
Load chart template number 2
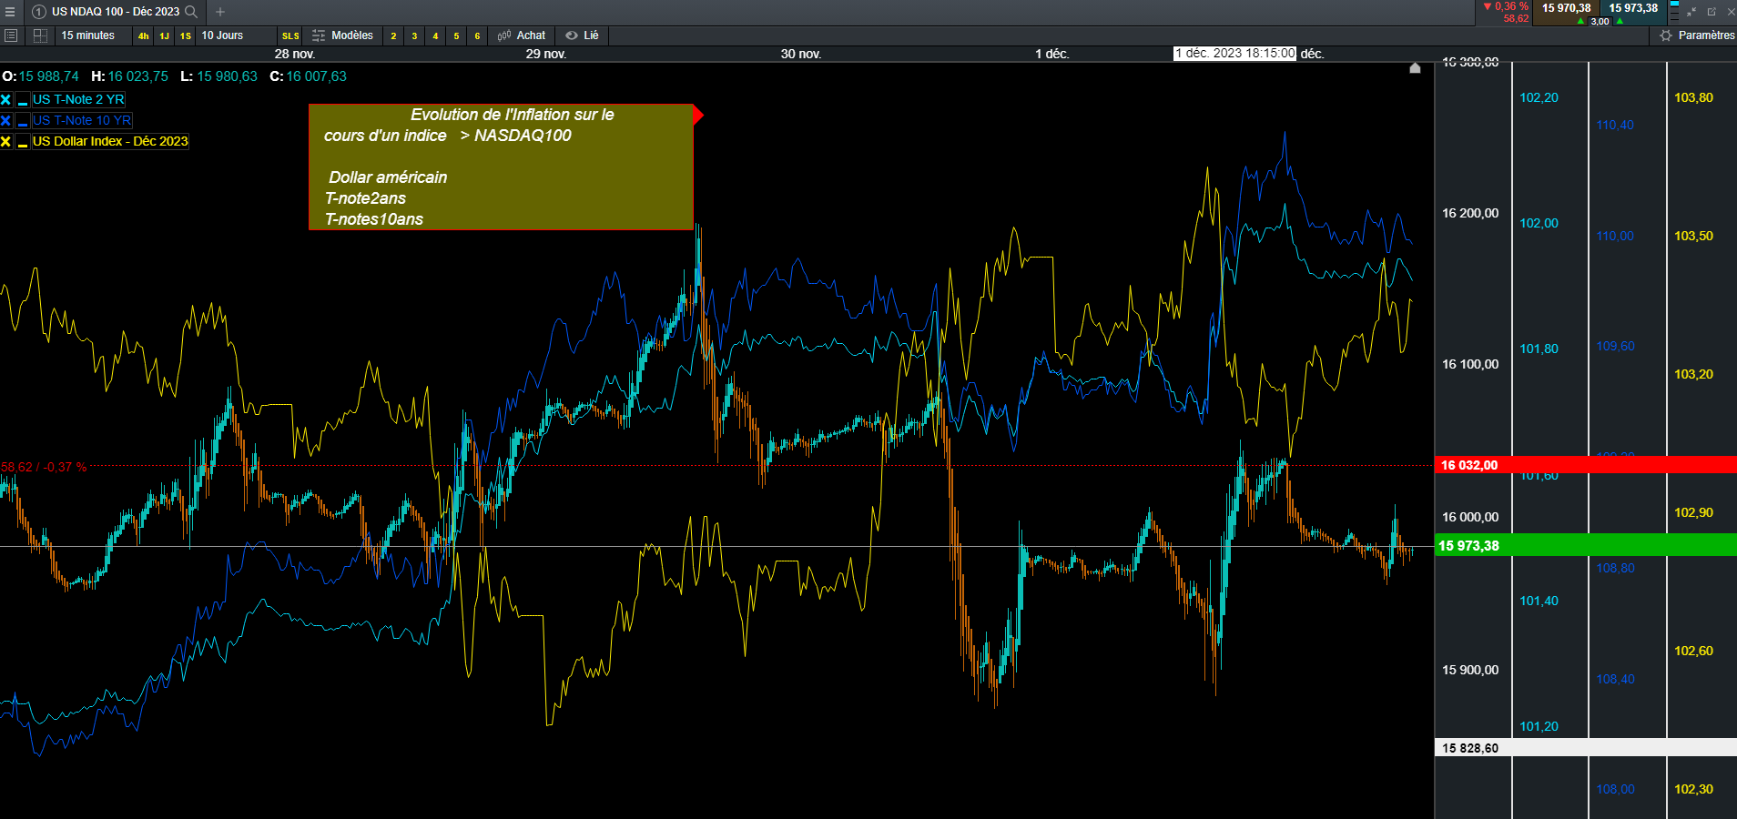pyautogui.click(x=393, y=35)
